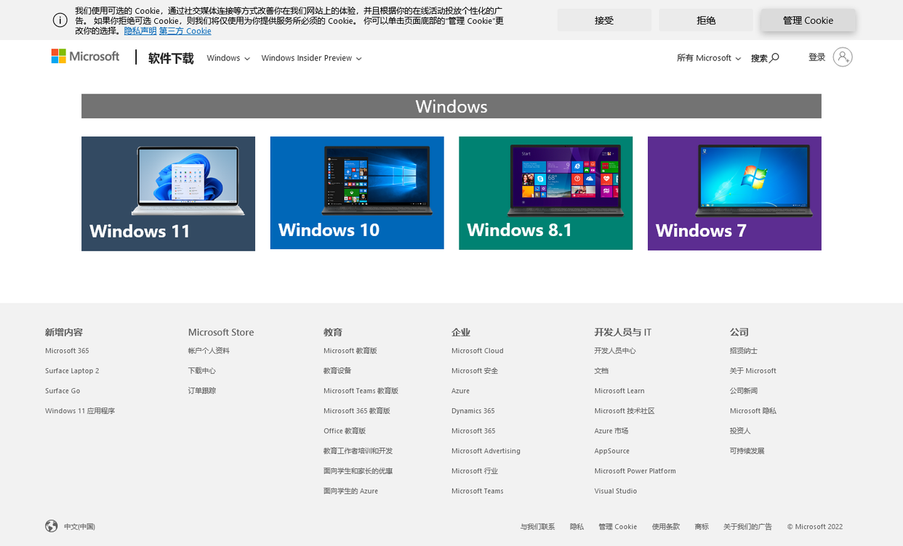Click the globe language icon in footer
Viewport: 903px width, 546px height.
coord(52,526)
